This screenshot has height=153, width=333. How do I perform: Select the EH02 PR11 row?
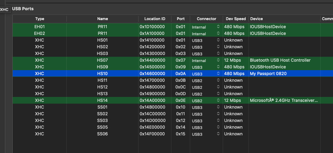pyautogui.click(x=103, y=33)
